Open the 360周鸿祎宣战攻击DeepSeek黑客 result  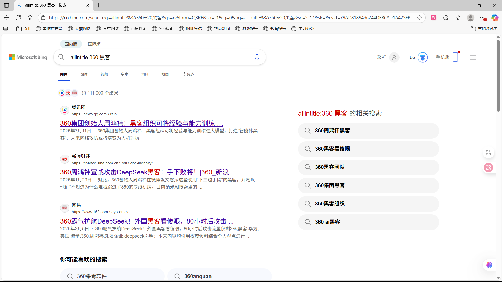(148, 172)
